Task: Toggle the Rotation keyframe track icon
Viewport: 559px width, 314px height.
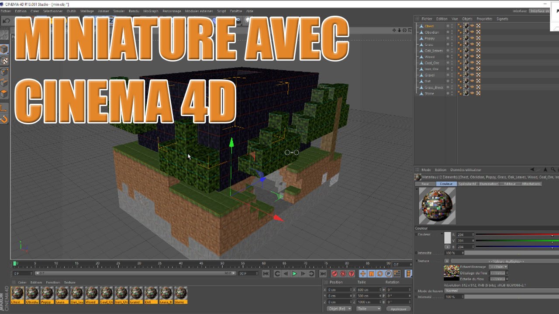Action: pyautogui.click(x=380, y=273)
